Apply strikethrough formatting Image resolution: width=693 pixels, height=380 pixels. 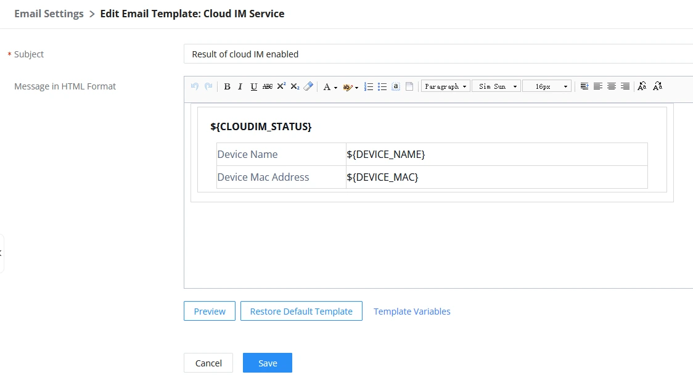[268, 87]
